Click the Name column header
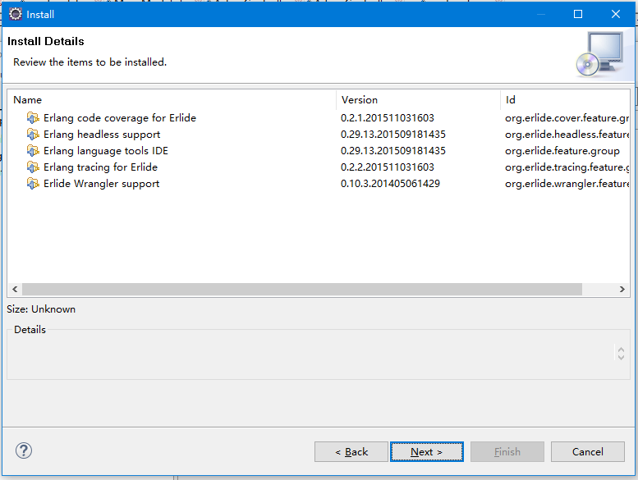This screenshot has height=480, width=638. point(172,100)
